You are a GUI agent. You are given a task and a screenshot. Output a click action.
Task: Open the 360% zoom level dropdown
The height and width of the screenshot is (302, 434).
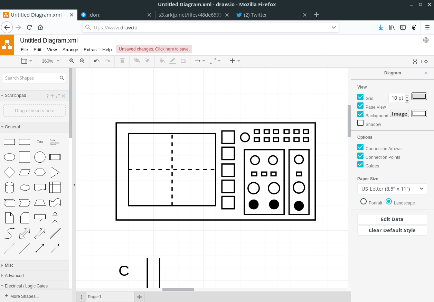[x=50, y=61]
